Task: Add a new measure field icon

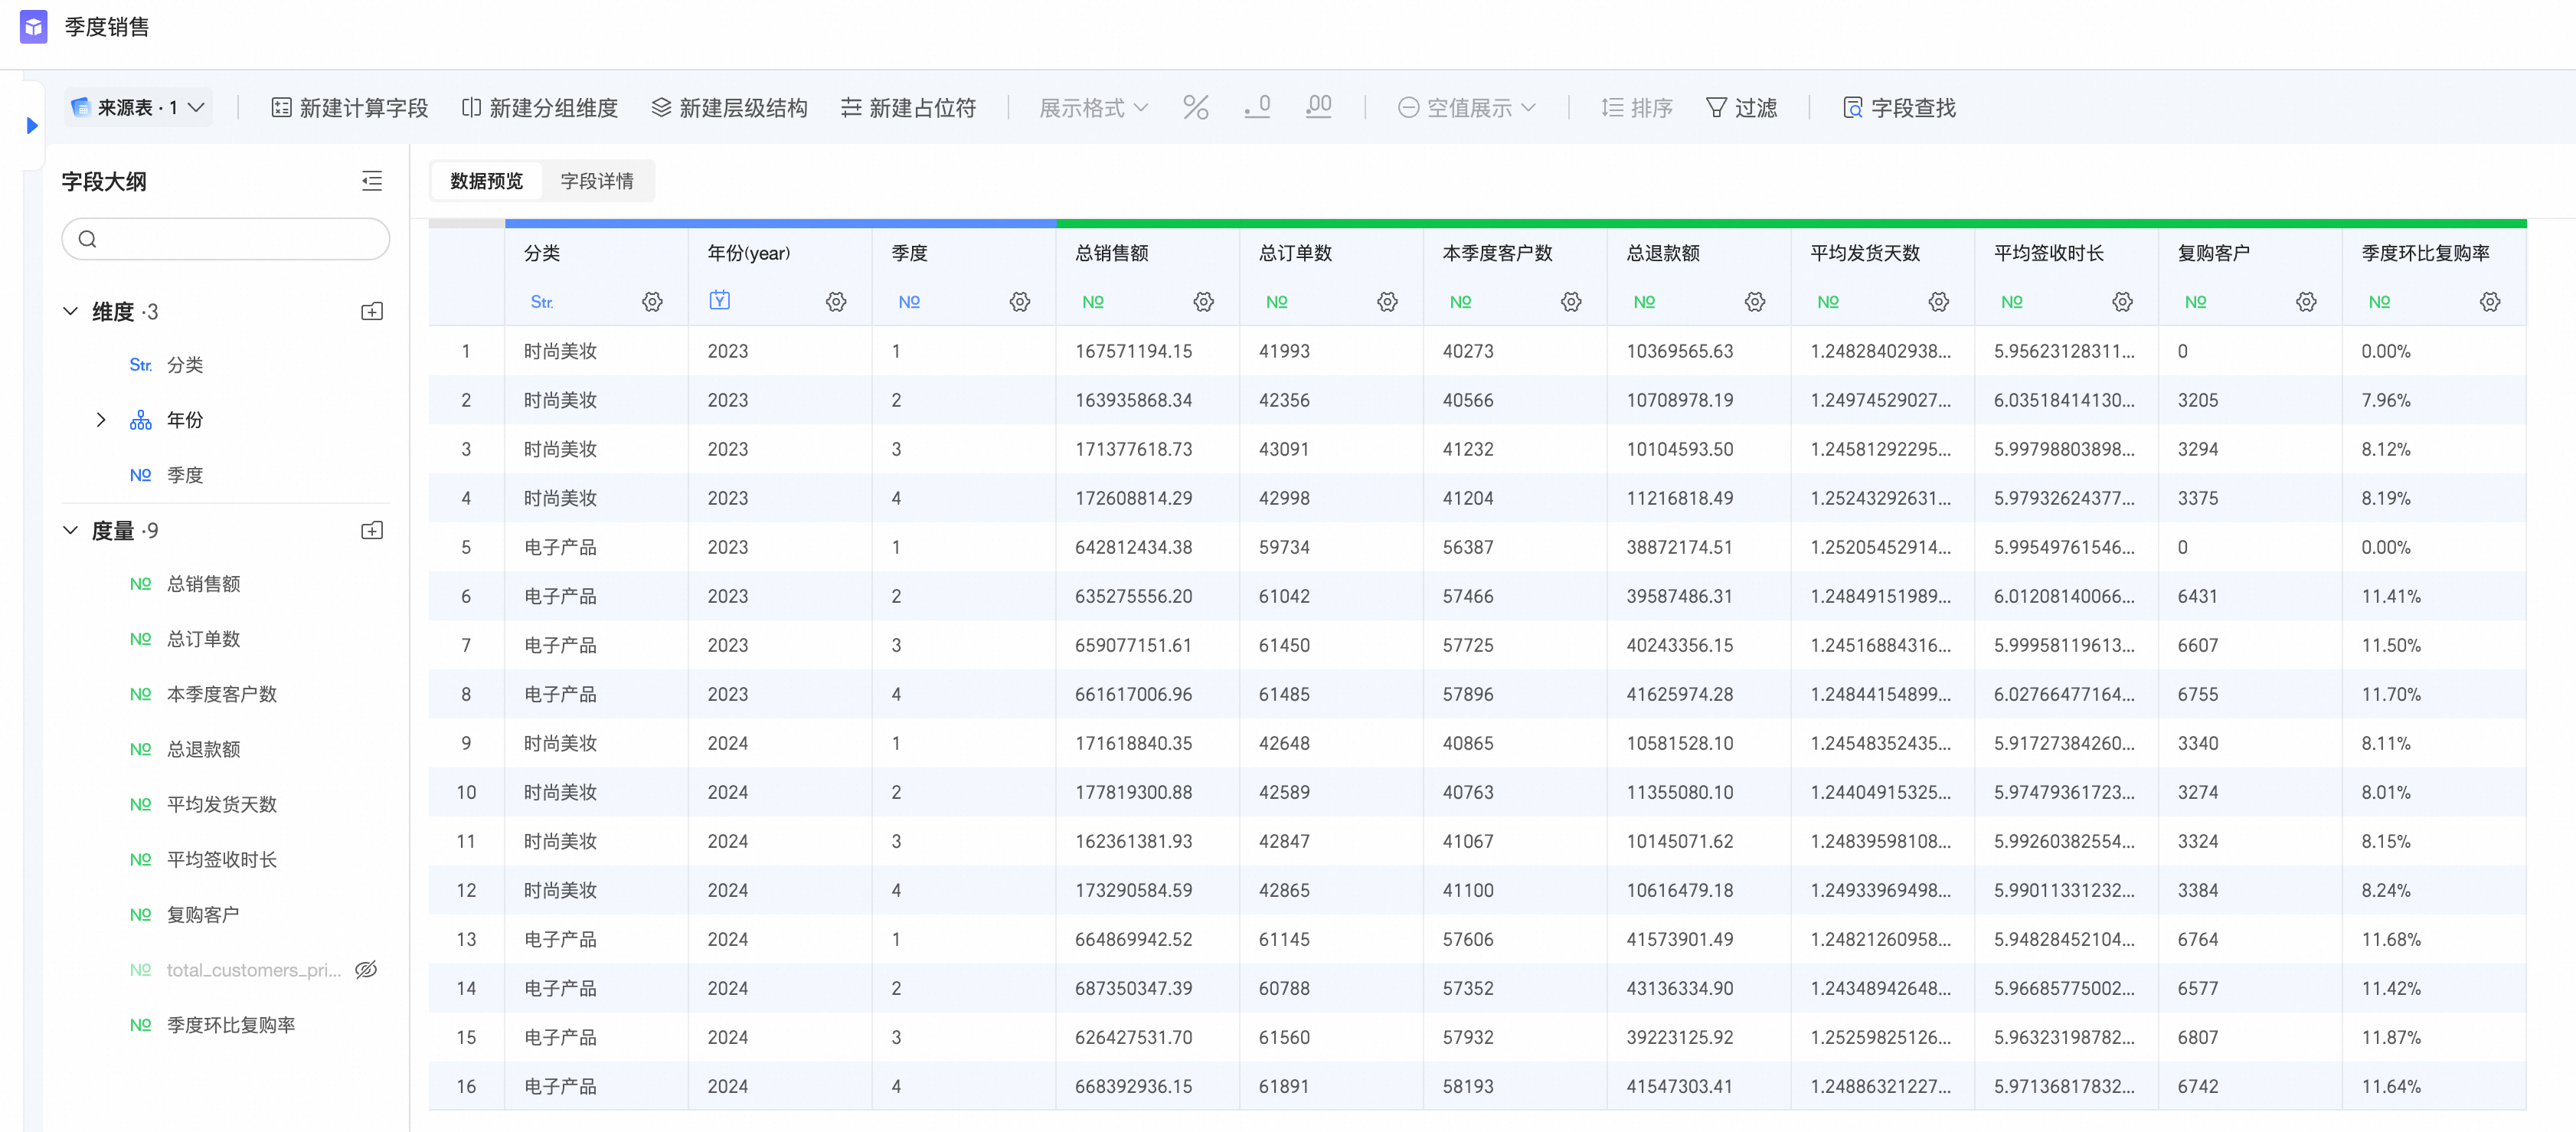Action: (372, 530)
